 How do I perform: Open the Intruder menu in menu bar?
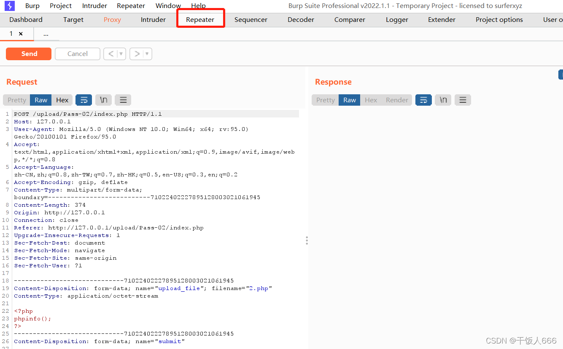[94, 6]
